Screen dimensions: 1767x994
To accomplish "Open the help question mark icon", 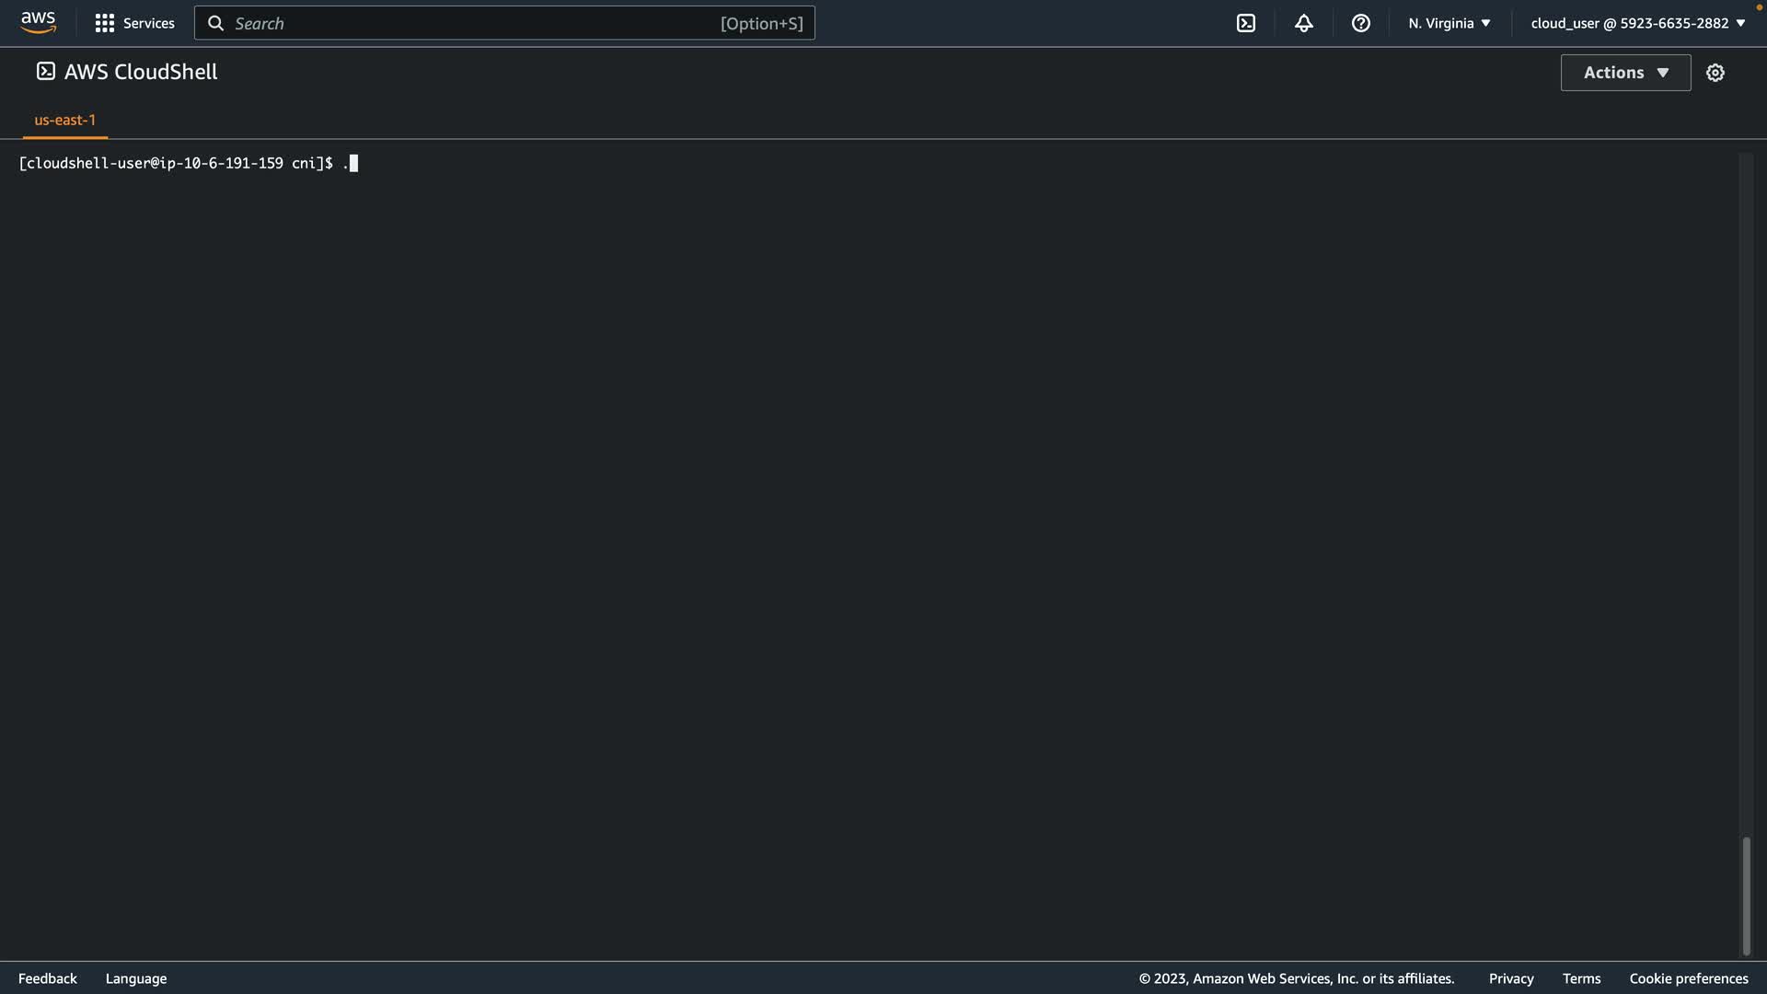I will pyautogui.click(x=1360, y=23).
